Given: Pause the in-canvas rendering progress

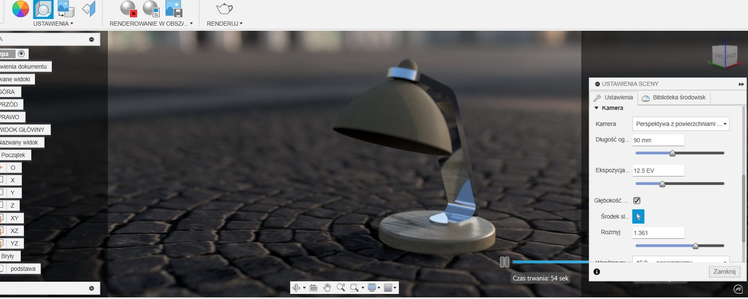Looking at the screenshot, I should pos(504,262).
